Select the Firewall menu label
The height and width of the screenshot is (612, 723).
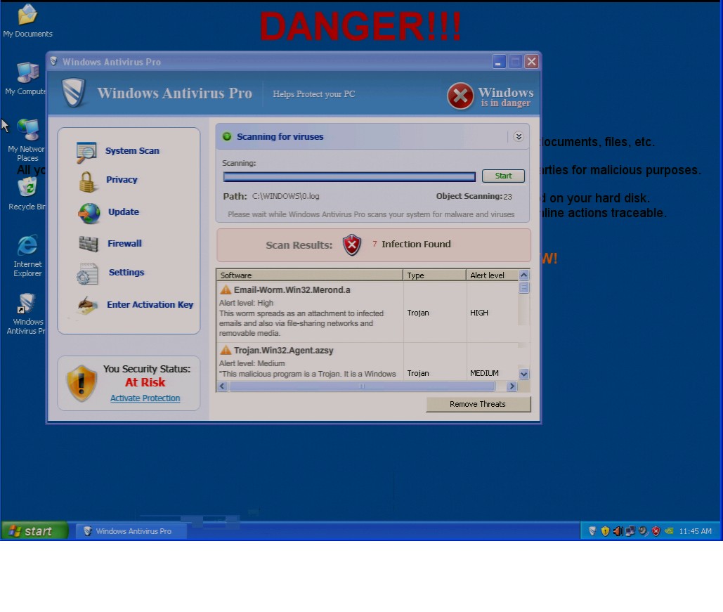tap(124, 244)
